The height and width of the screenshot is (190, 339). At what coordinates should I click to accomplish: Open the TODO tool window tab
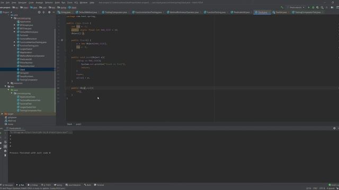point(46,185)
